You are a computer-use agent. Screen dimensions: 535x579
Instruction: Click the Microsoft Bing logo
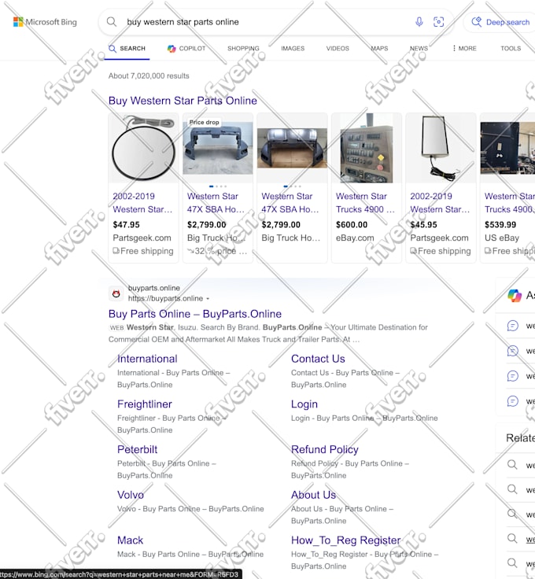tap(45, 22)
